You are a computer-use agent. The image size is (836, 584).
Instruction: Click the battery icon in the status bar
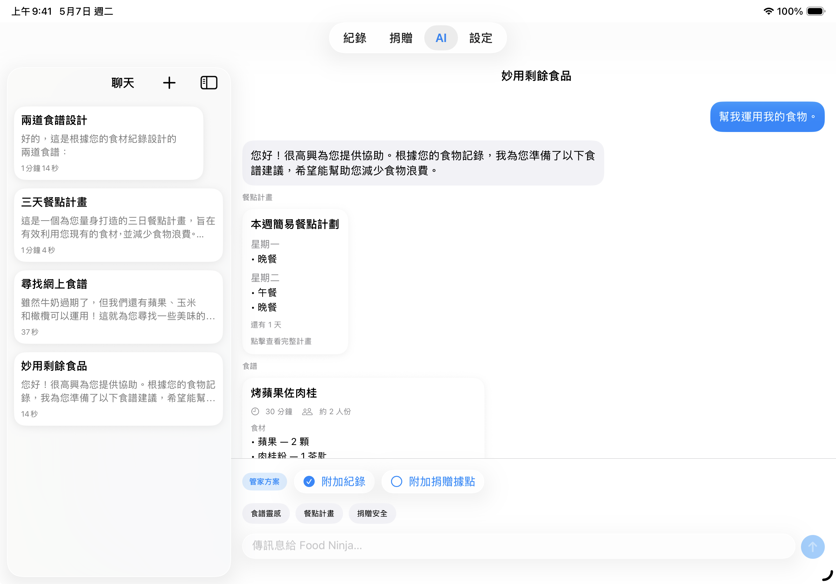[816, 11]
